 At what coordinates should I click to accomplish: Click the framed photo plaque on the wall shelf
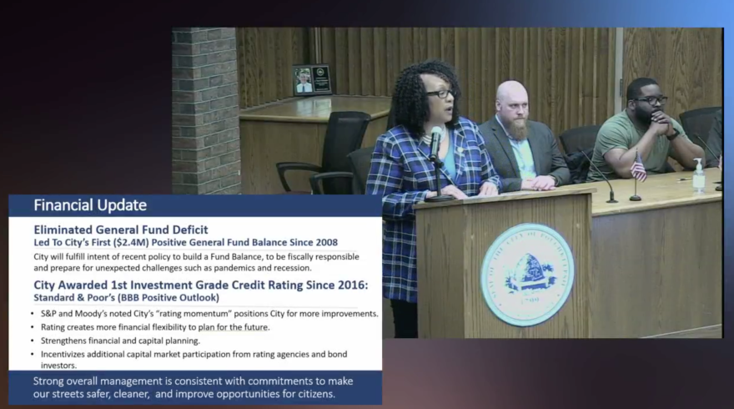click(x=312, y=80)
